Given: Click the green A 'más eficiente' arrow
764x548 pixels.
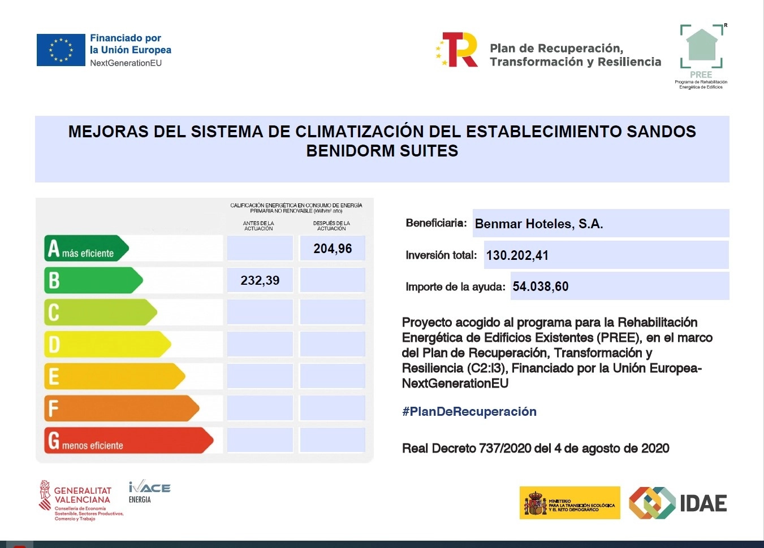Looking at the screenshot, I should [86, 249].
